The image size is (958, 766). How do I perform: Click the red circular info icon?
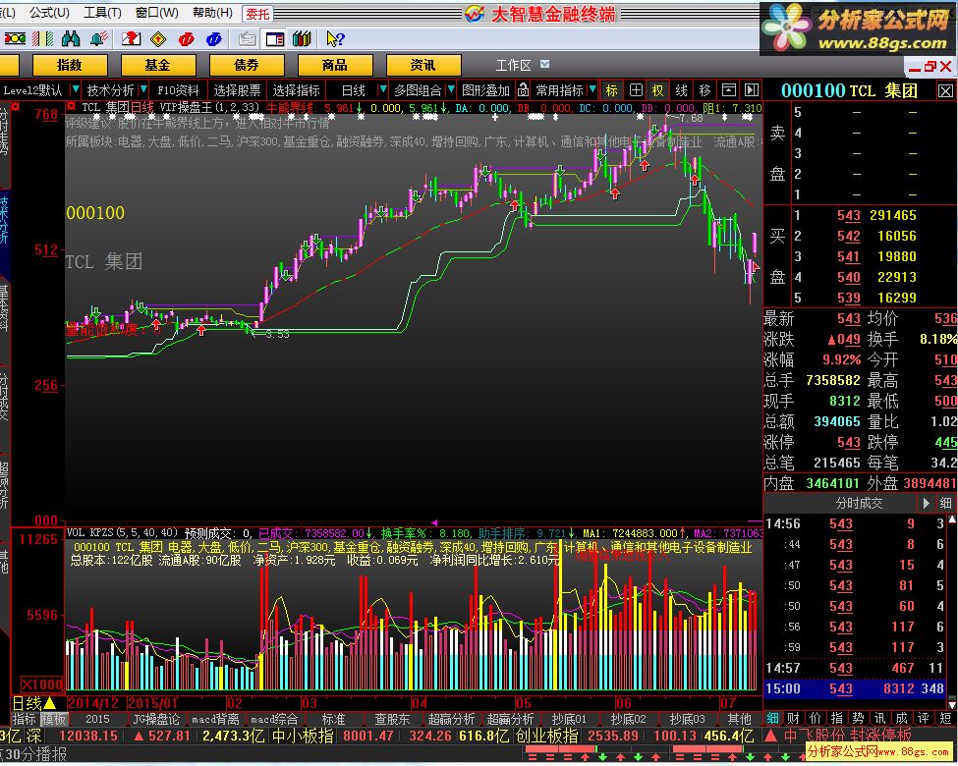pos(187,39)
